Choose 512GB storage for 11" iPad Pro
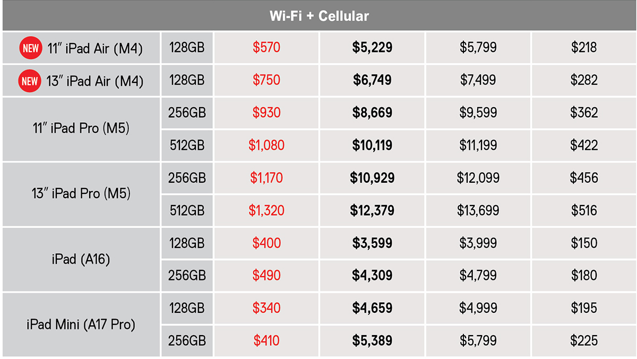 coord(187,146)
